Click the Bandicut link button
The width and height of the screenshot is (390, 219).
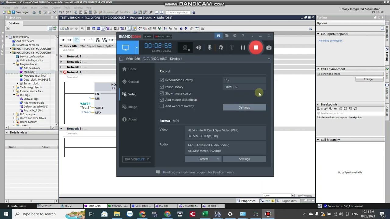point(136,159)
